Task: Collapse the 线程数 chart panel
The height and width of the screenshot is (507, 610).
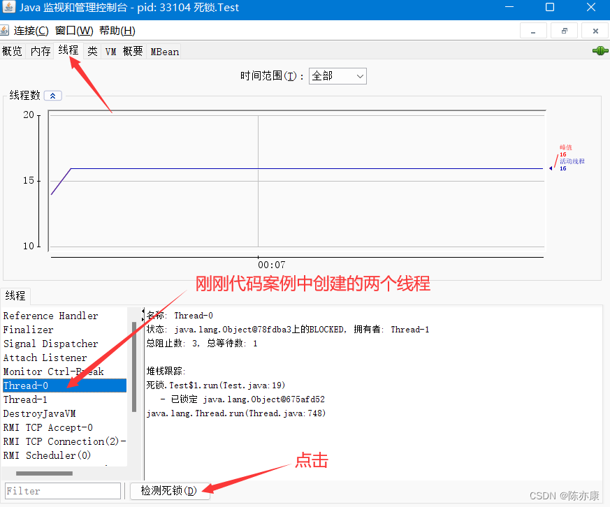Action: pos(53,96)
